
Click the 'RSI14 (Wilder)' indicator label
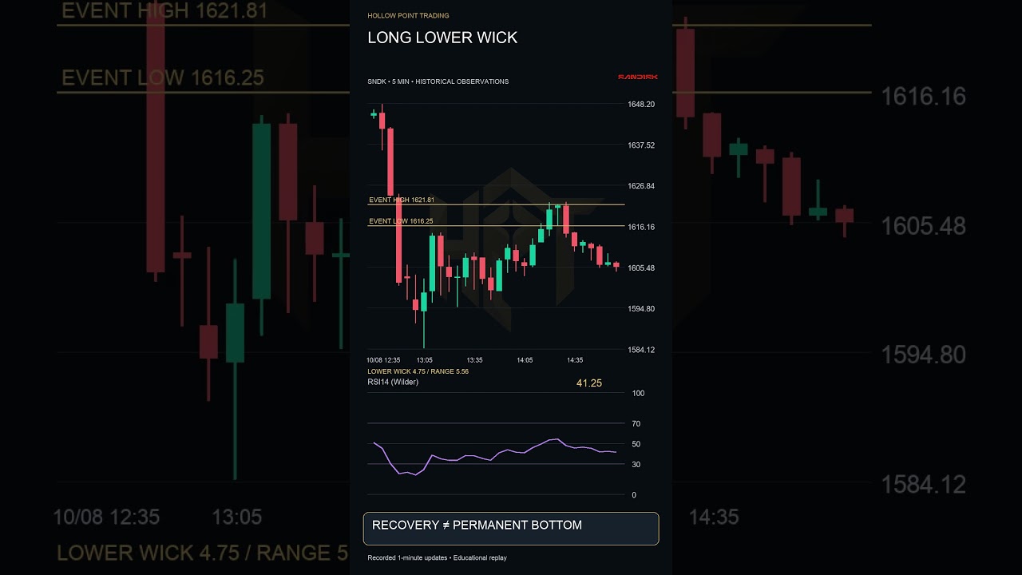(393, 382)
